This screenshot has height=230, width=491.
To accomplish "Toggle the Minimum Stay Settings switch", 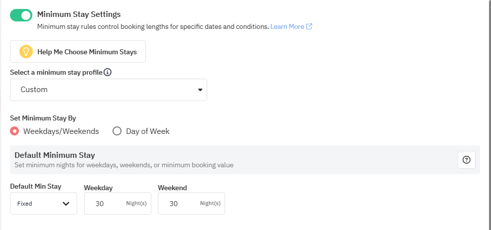I will 21,15.
